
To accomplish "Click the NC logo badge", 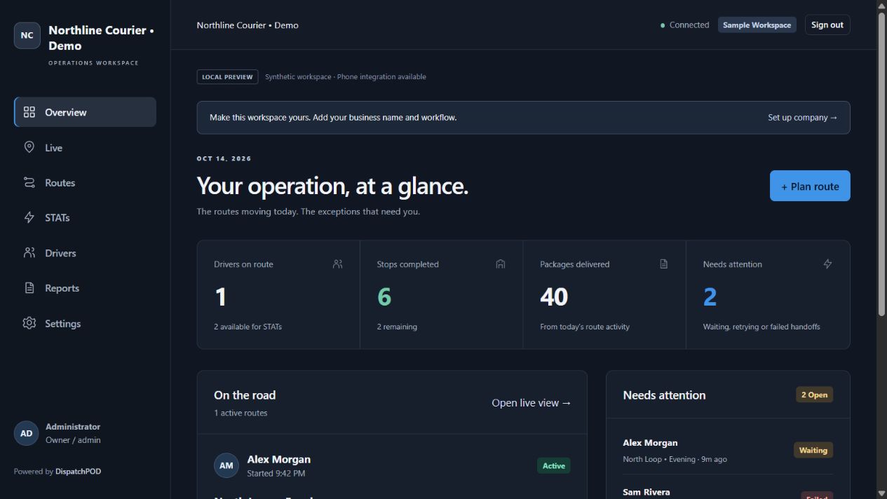I will tap(27, 36).
